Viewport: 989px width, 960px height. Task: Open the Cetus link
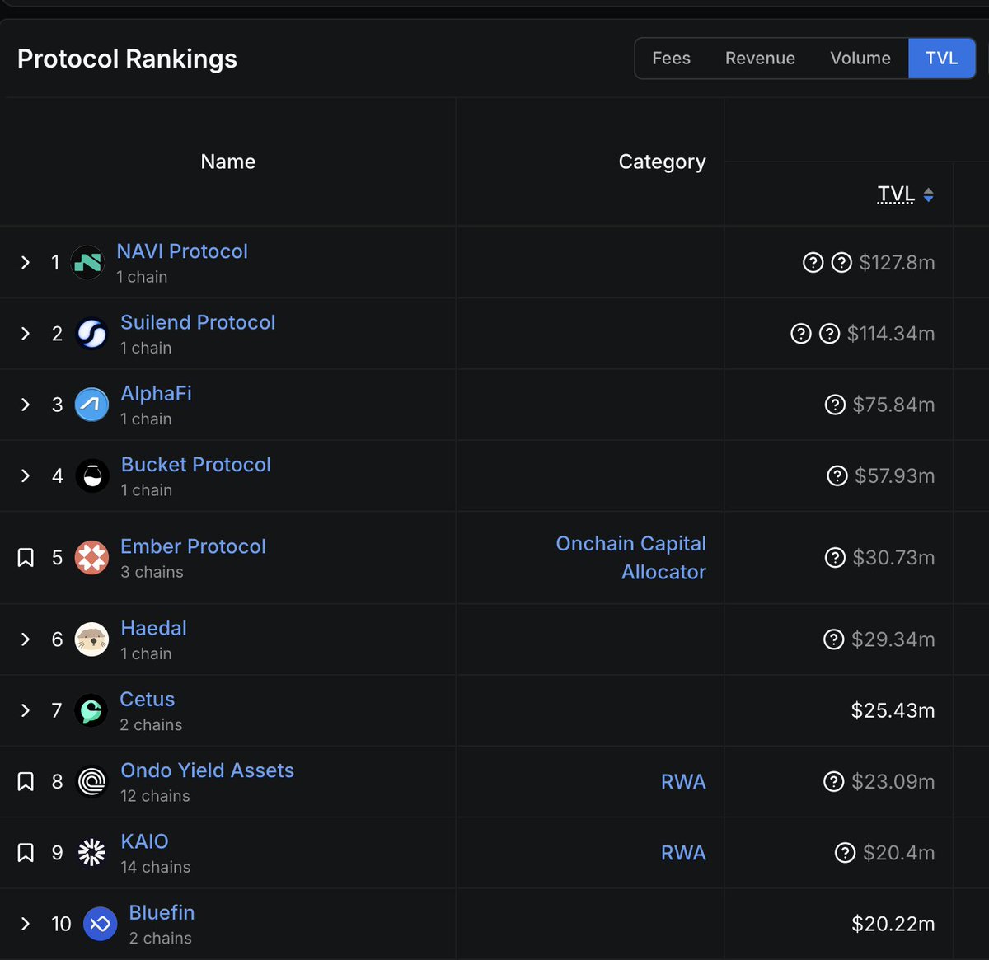[147, 699]
